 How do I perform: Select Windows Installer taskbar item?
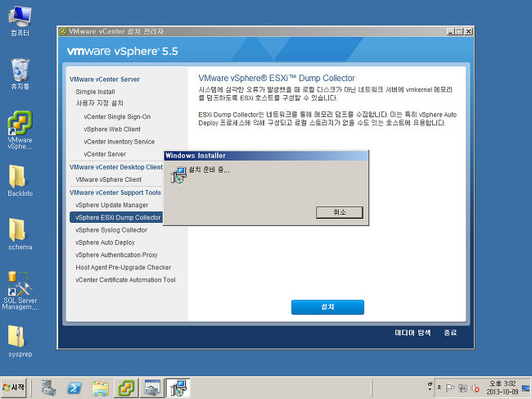[178, 388]
